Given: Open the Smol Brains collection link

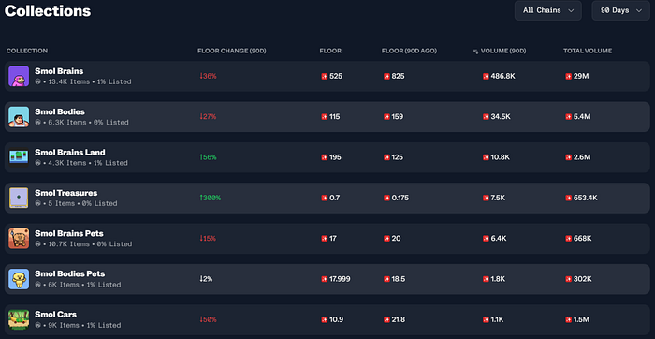Looking at the screenshot, I should [x=59, y=71].
